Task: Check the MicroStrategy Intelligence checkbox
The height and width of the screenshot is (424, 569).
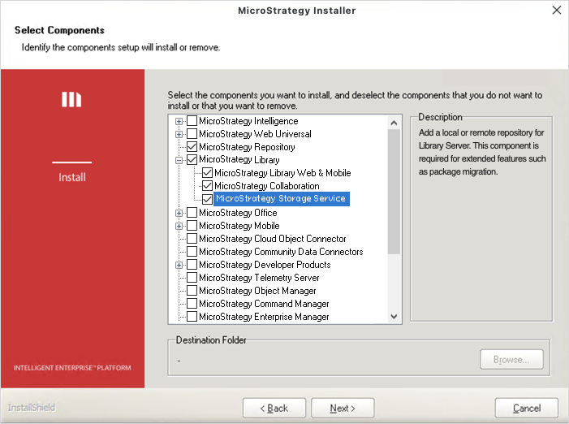Action: [192, 121]
